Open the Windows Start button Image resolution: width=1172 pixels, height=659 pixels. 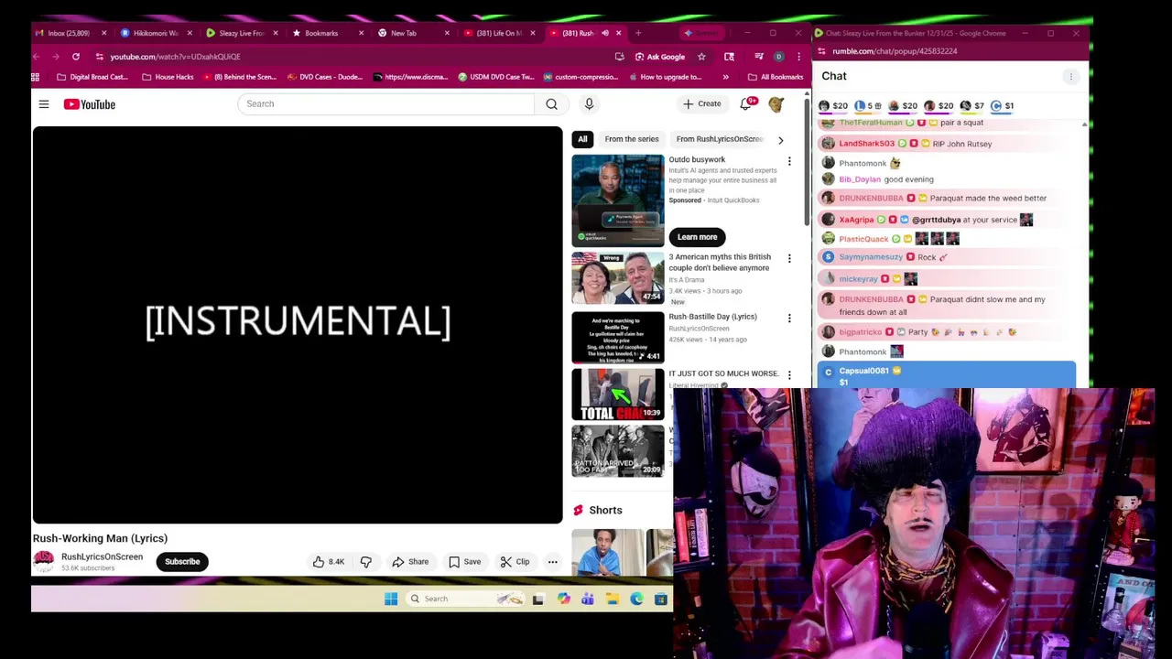click(x=391, y=599)
